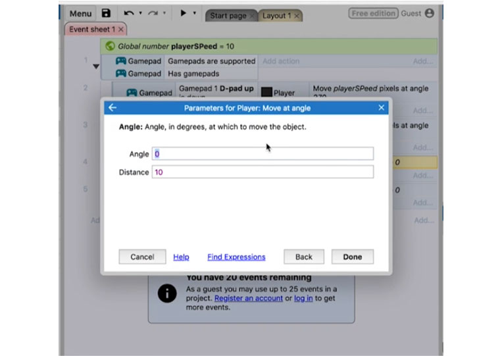Close the Parameters dialog with X
The height and width of the screenshot is (356, 502).
point(381,107)
